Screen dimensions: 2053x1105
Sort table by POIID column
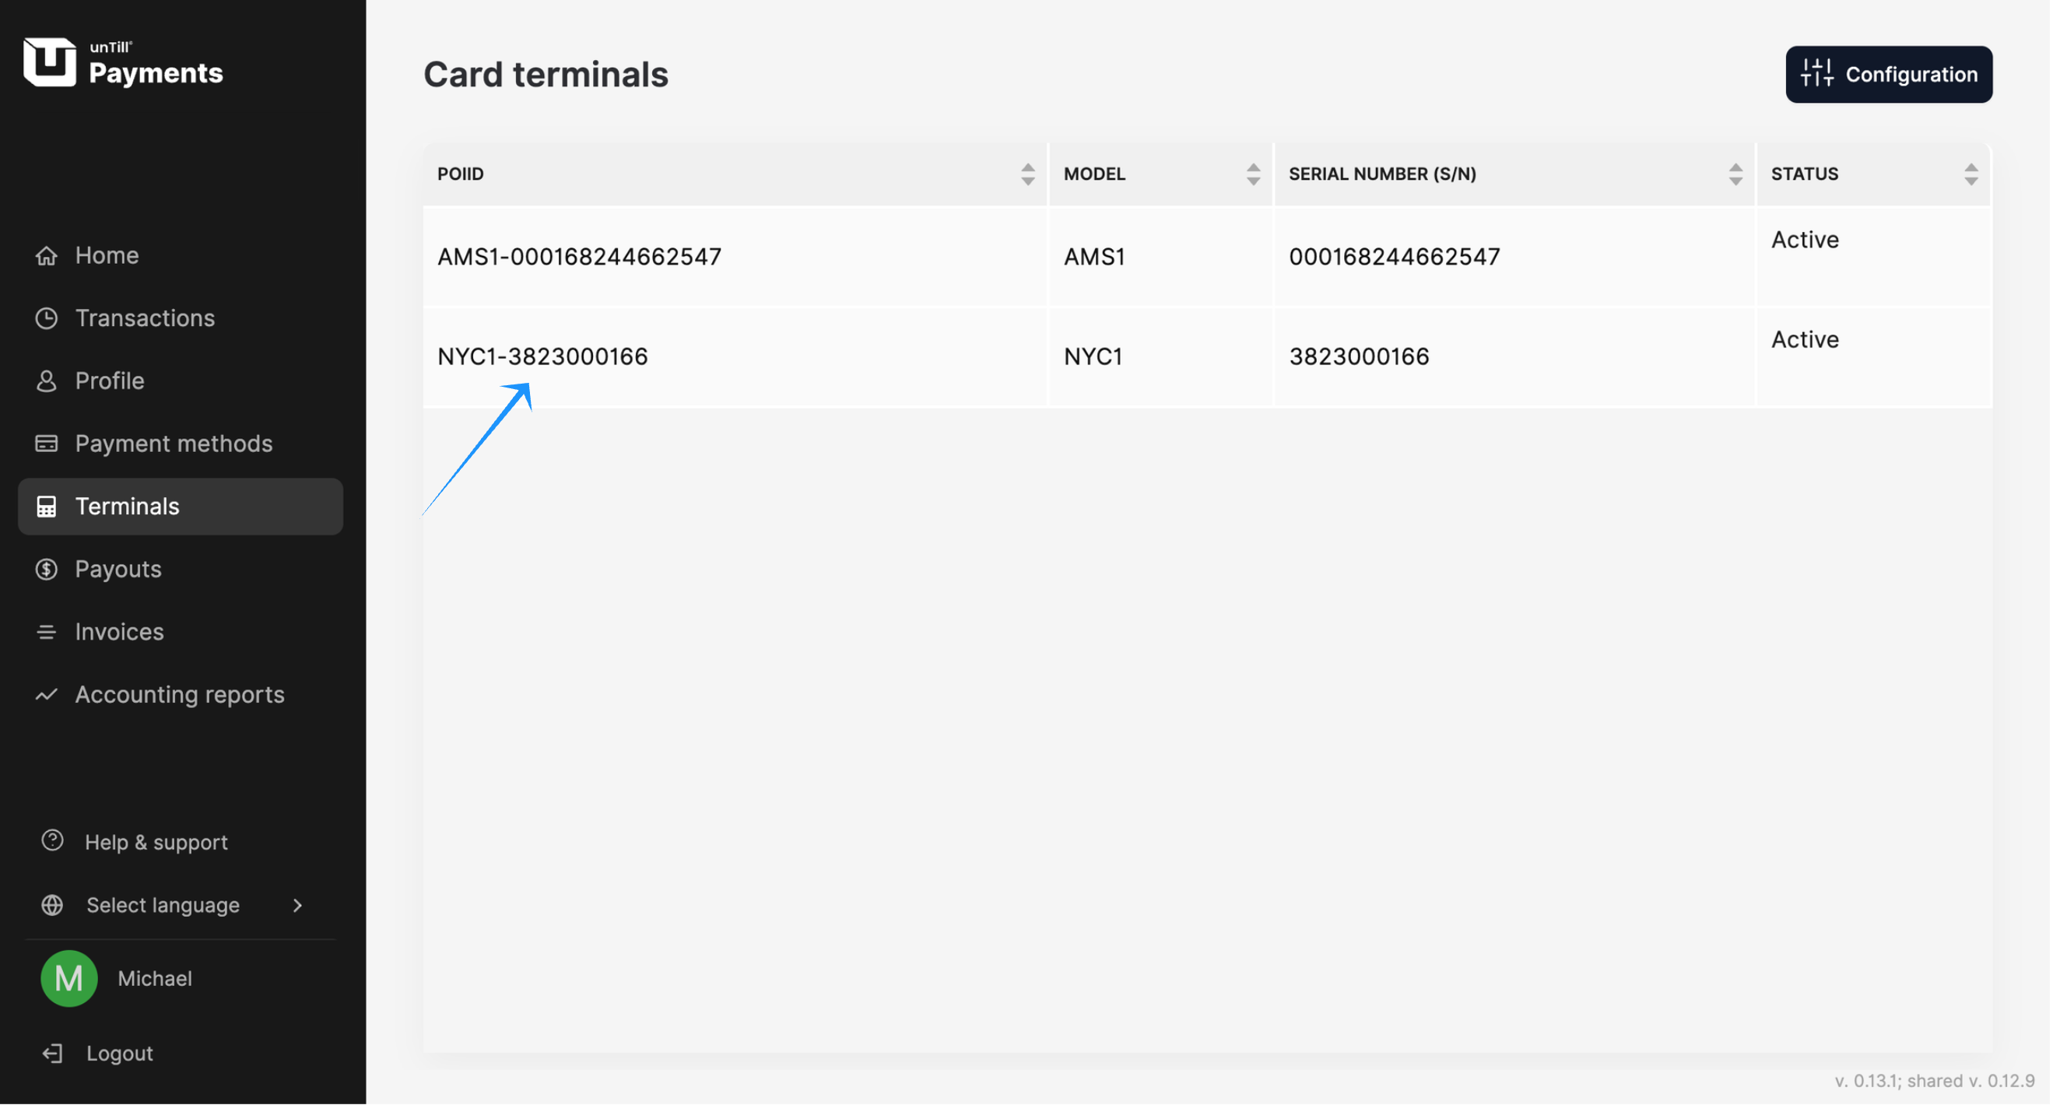pos(1028,174)
